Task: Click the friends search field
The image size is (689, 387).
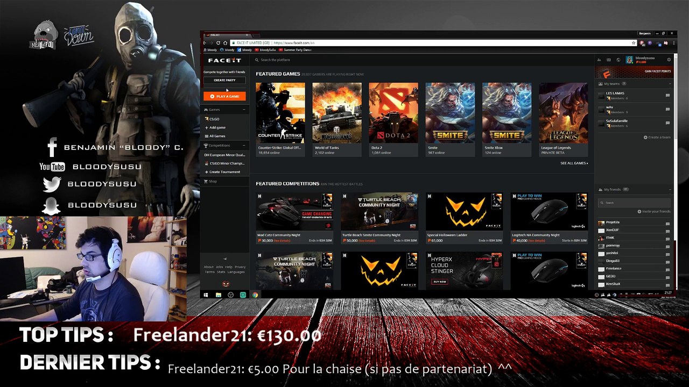Action: [x=635, y=203]
